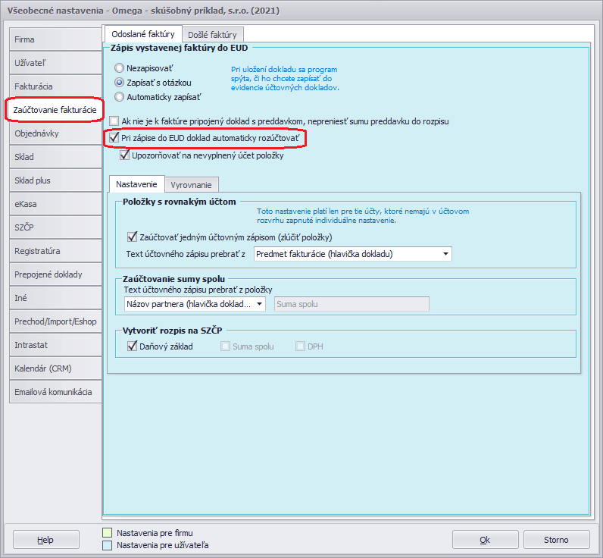Confirm the settings with Ok button
The width and height of the screenshot is (603, 558).
tap(485, 540)
